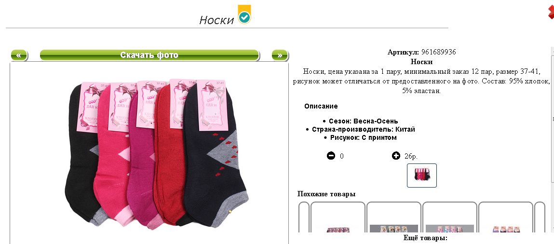Open the second similar product card
This screenshot has height=244, width=554.
pos(394,217)
